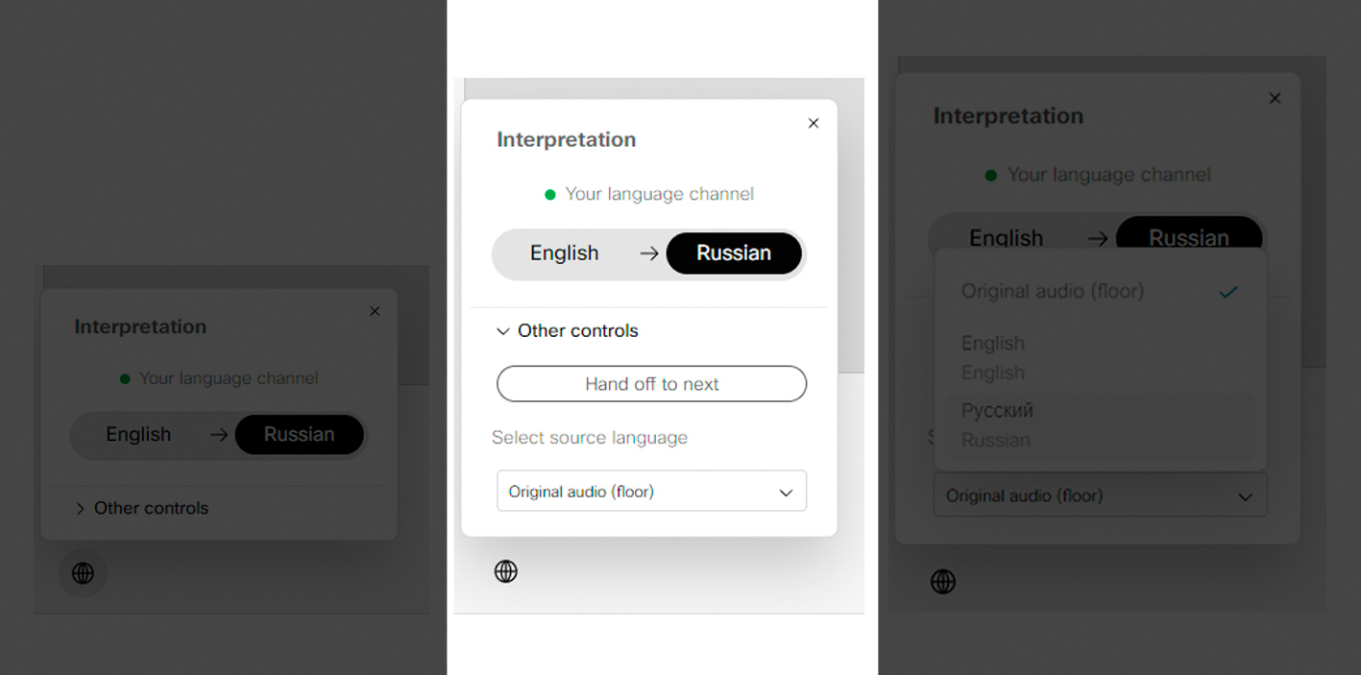Click the Select source language field
The image size is (1361, 675).
click(590, 437)
